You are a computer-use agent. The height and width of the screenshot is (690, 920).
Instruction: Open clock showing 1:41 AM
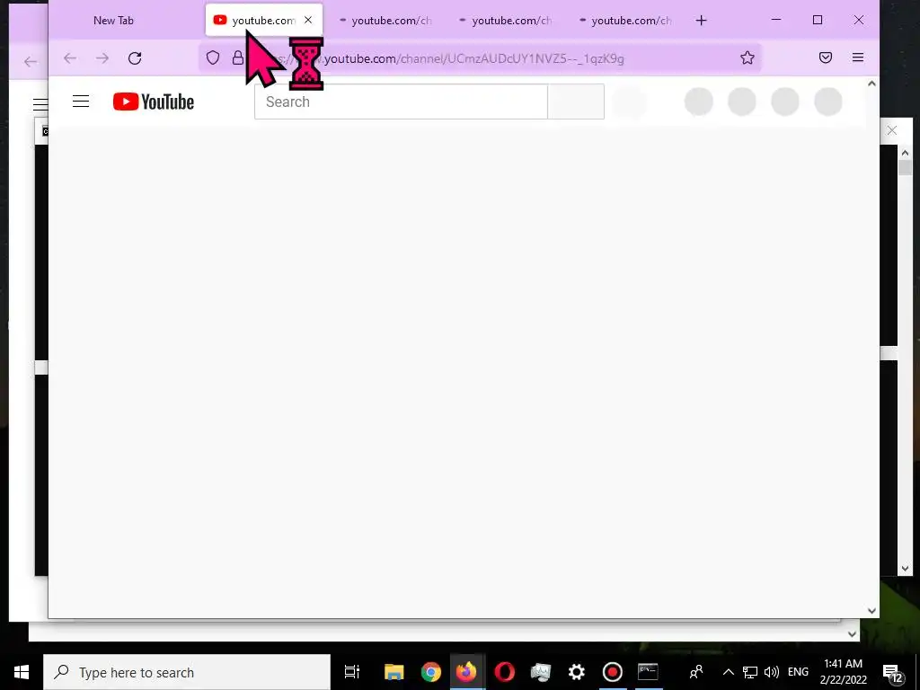(x=843, y=672)
